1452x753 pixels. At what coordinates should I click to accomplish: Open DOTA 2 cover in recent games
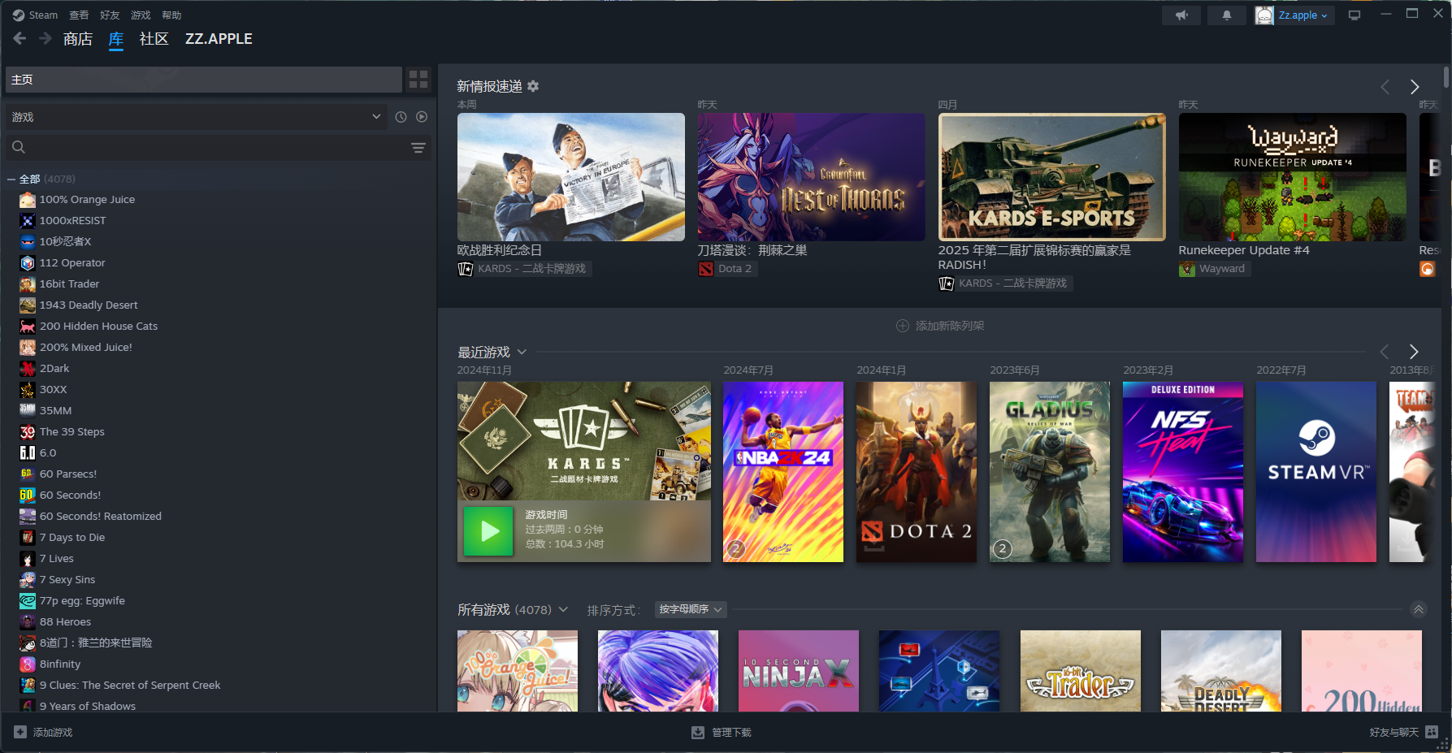point(917,472)
